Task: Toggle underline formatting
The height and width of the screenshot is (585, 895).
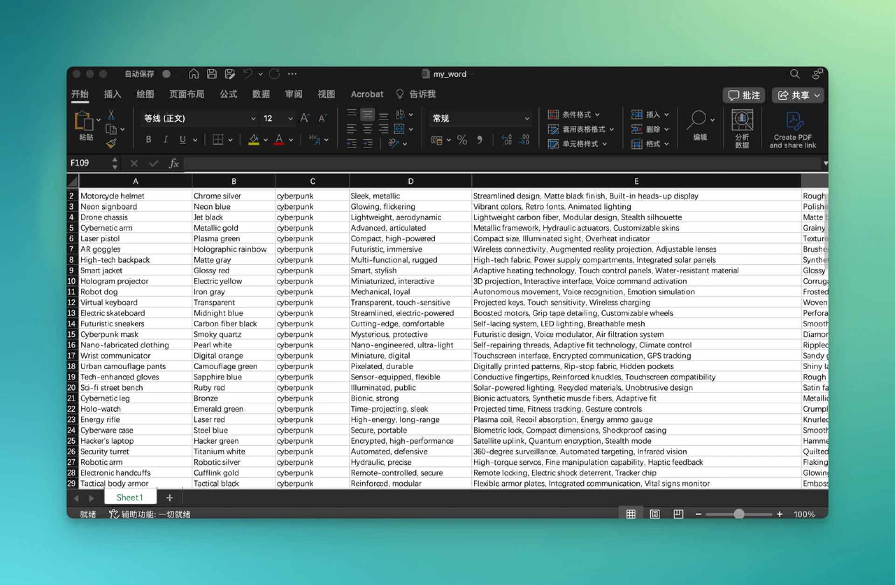Action: click(183, 139)
